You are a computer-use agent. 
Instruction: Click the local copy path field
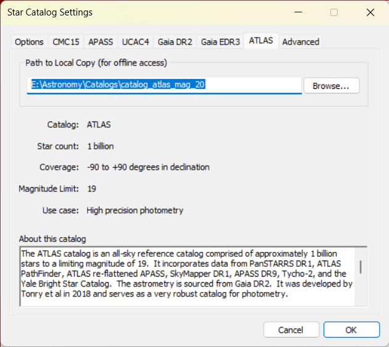[164, 85]
